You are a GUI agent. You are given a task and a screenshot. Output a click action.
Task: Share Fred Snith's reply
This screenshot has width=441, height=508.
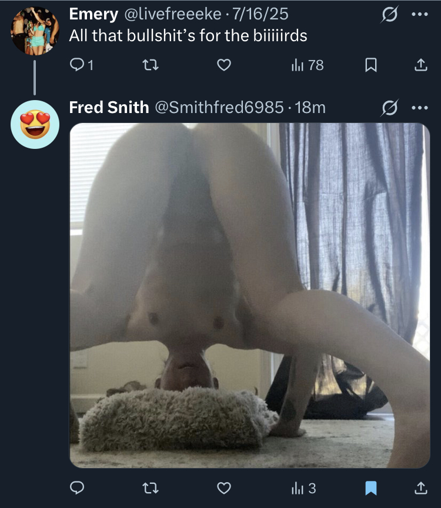(421, 488)
